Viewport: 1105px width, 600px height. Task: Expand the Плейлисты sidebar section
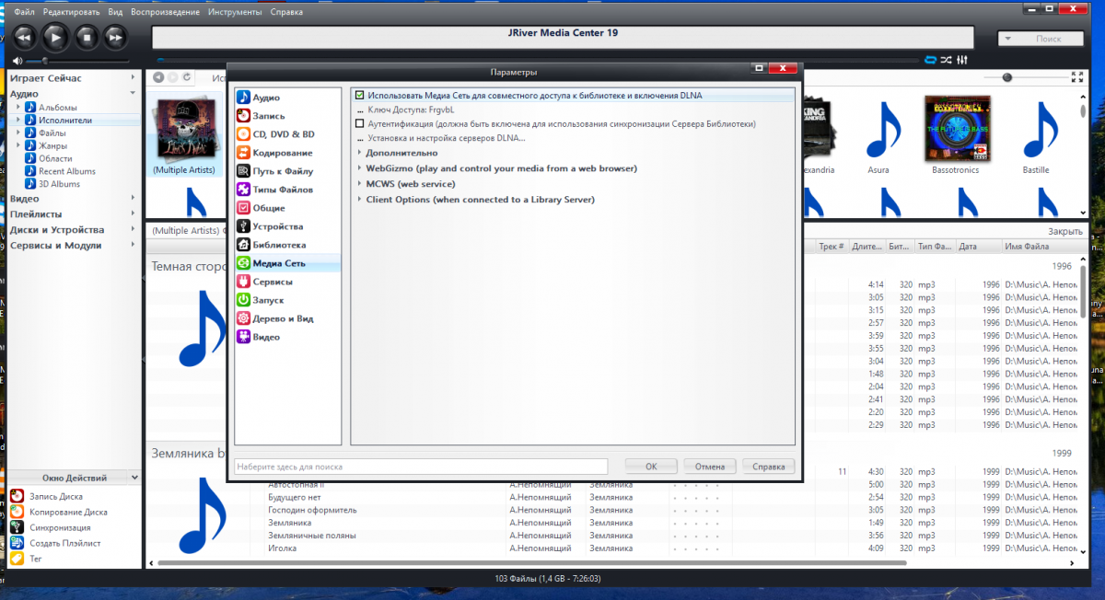(134, 214)
